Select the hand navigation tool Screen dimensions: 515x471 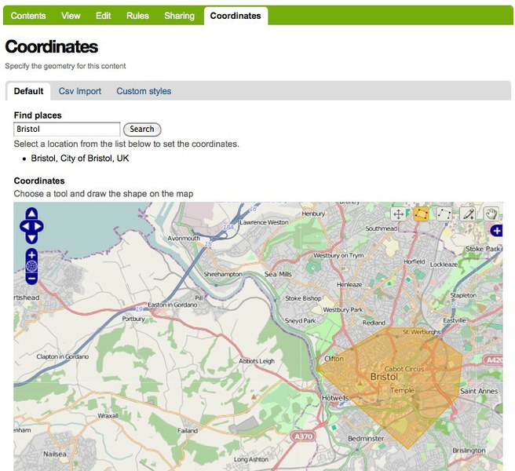[x=491, y=214]
